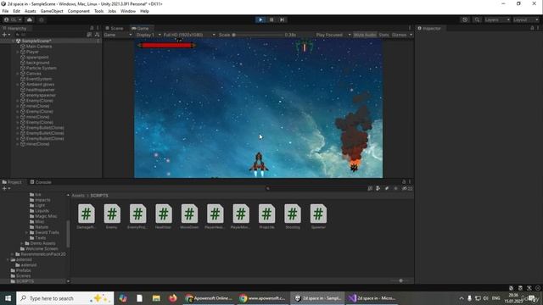543x305 pixels.
Task: Open the Play Focused dropdown
Action: coord(333,35)
